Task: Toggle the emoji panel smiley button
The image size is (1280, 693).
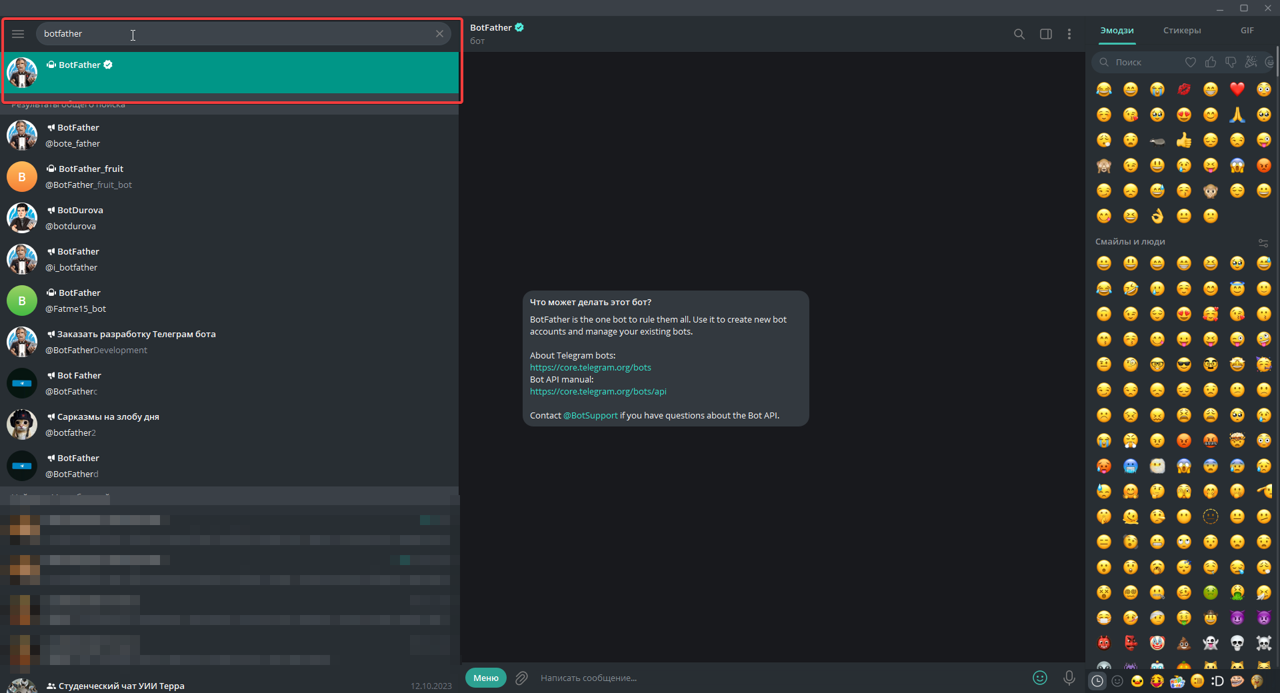Action: (1039, 678)
